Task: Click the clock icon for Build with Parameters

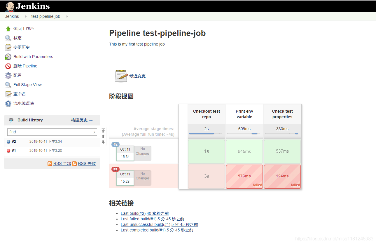Action: [8, 57]
